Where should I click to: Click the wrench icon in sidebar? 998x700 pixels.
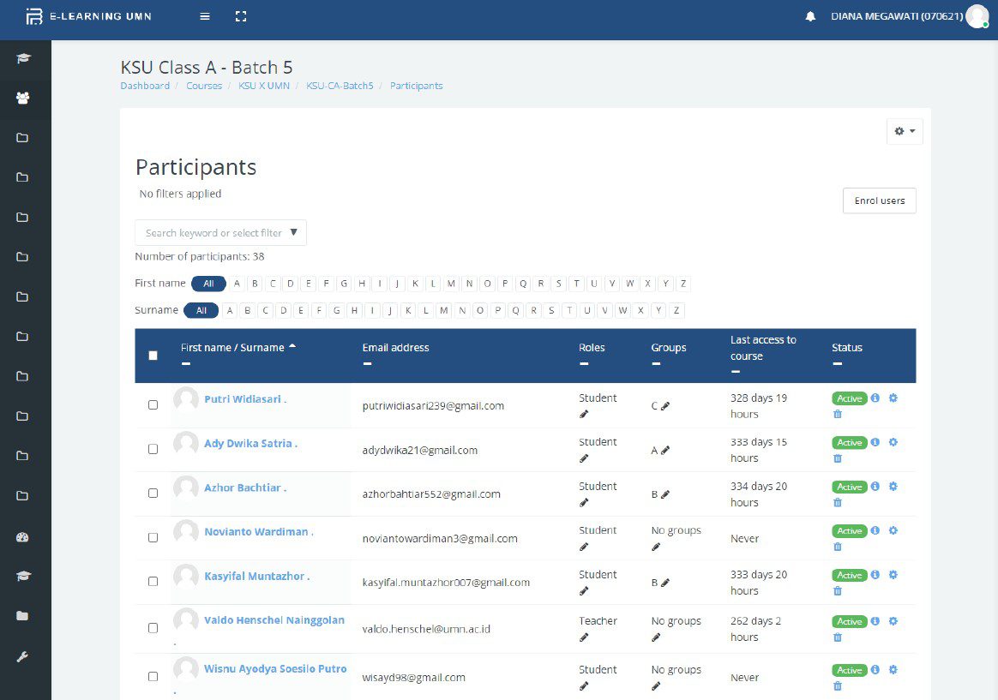pyautogui.click(x=23, y=656)
